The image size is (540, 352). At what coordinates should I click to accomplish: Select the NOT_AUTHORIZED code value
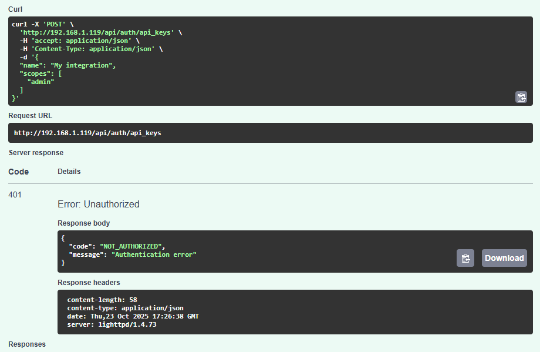[x=132, y=246]
